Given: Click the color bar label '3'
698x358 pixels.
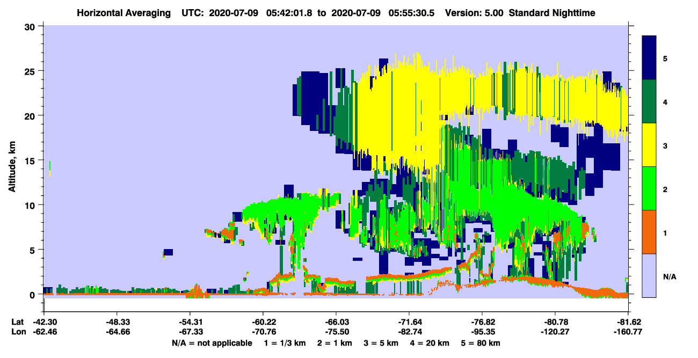Looking at the screenshot, I should (x=665, y=145).
